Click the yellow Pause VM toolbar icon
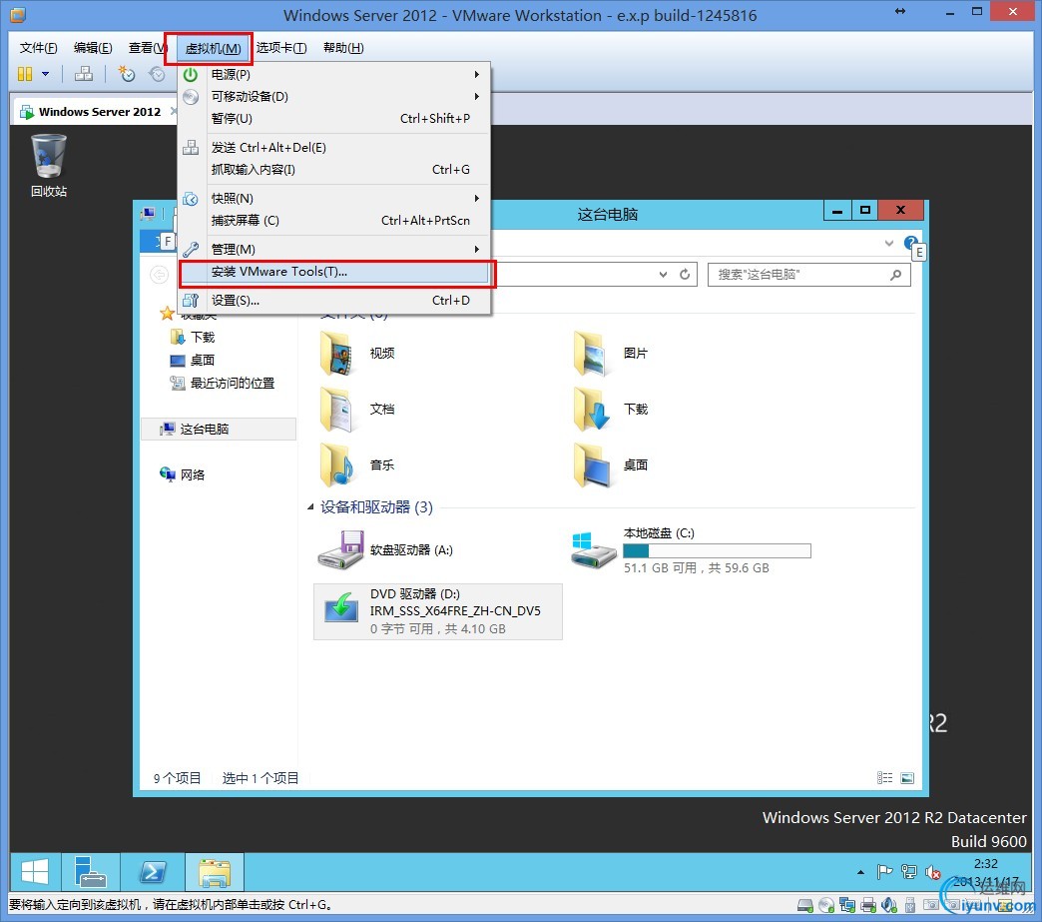Image resolution: width=1042 pixels, height=922 pixels. [x=25, y=74]
